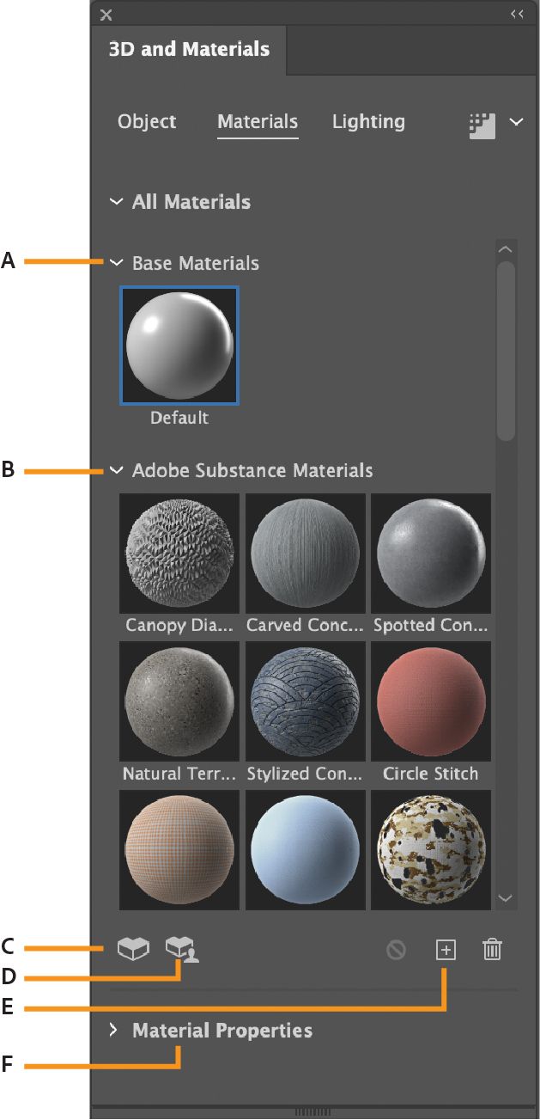Choose the Carved Conc... material sphere
The width and height of the screenshot is (540, 1120).
coord(306,553)
